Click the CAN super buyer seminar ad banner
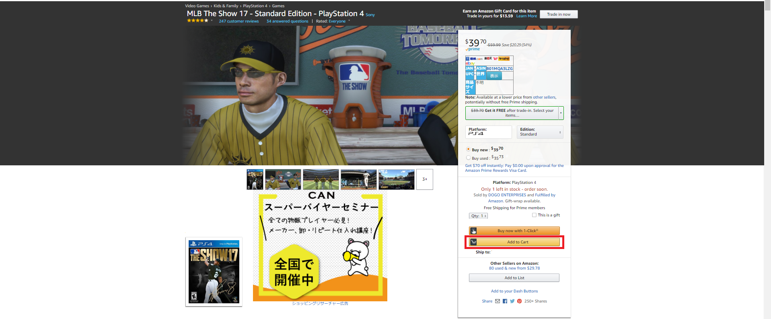Image resolution: width=771 pixels, height=319 pixels. (320, 246)
